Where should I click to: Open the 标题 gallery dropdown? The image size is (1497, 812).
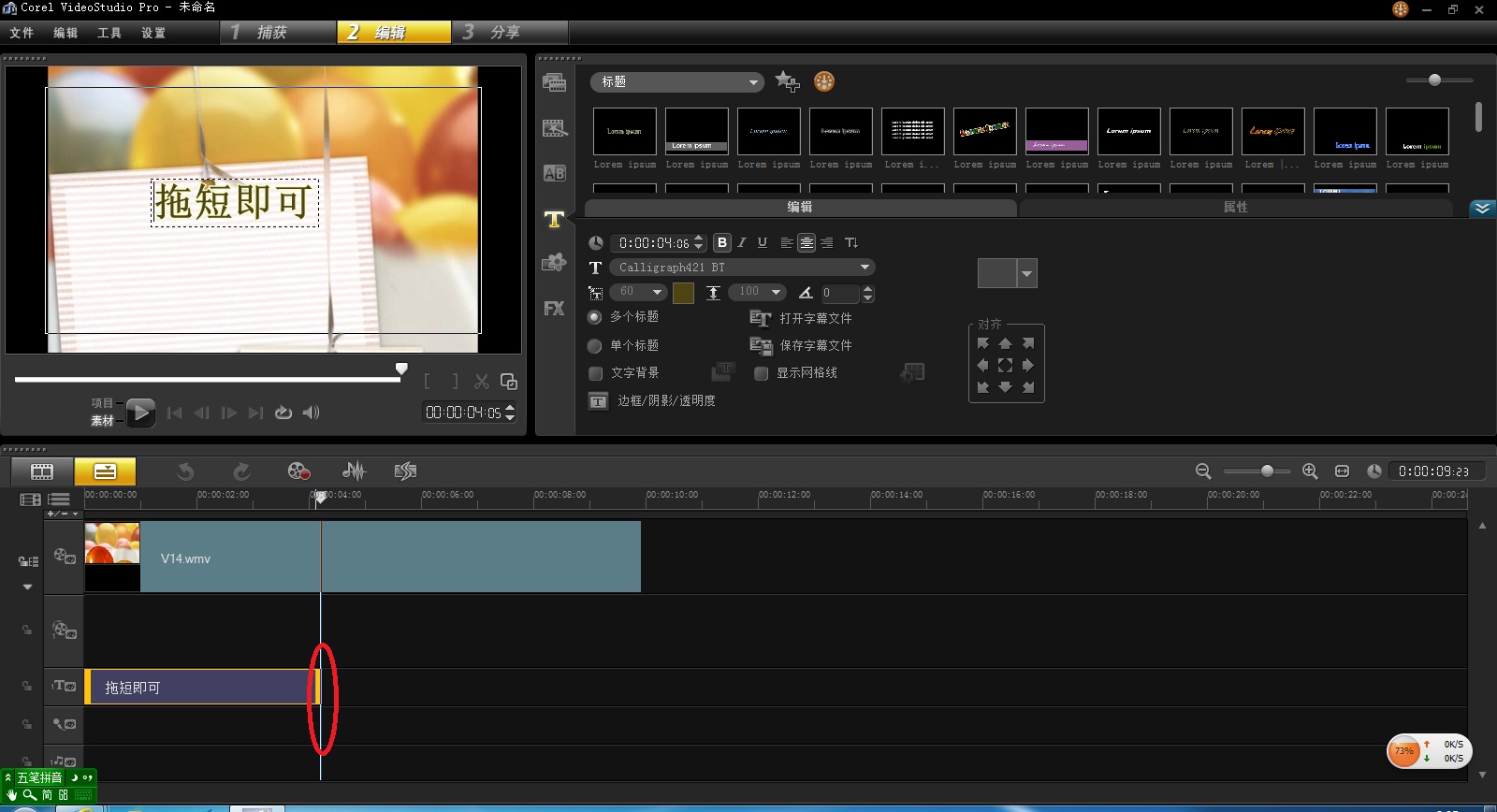coord(677,82)
